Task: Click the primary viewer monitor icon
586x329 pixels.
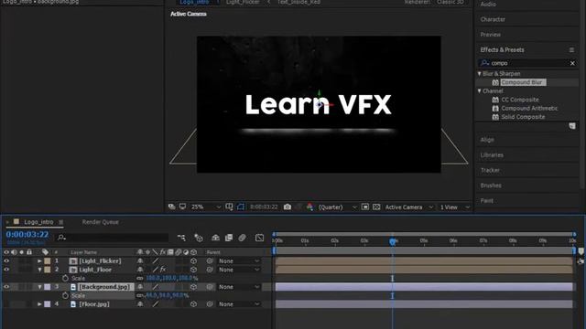Action: click(x=182, y=207)
